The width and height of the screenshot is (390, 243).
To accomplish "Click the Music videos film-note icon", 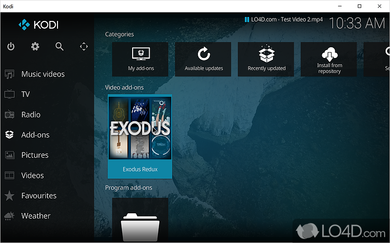I will pyautogui.click(x=9, y=74).
